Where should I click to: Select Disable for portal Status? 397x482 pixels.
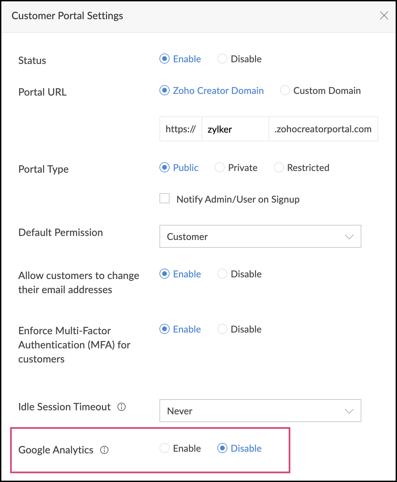click(x=222, y=59)
